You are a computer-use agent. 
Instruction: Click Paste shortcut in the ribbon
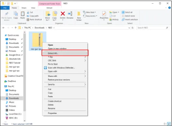pyautogui.click(x=34, y=20)
